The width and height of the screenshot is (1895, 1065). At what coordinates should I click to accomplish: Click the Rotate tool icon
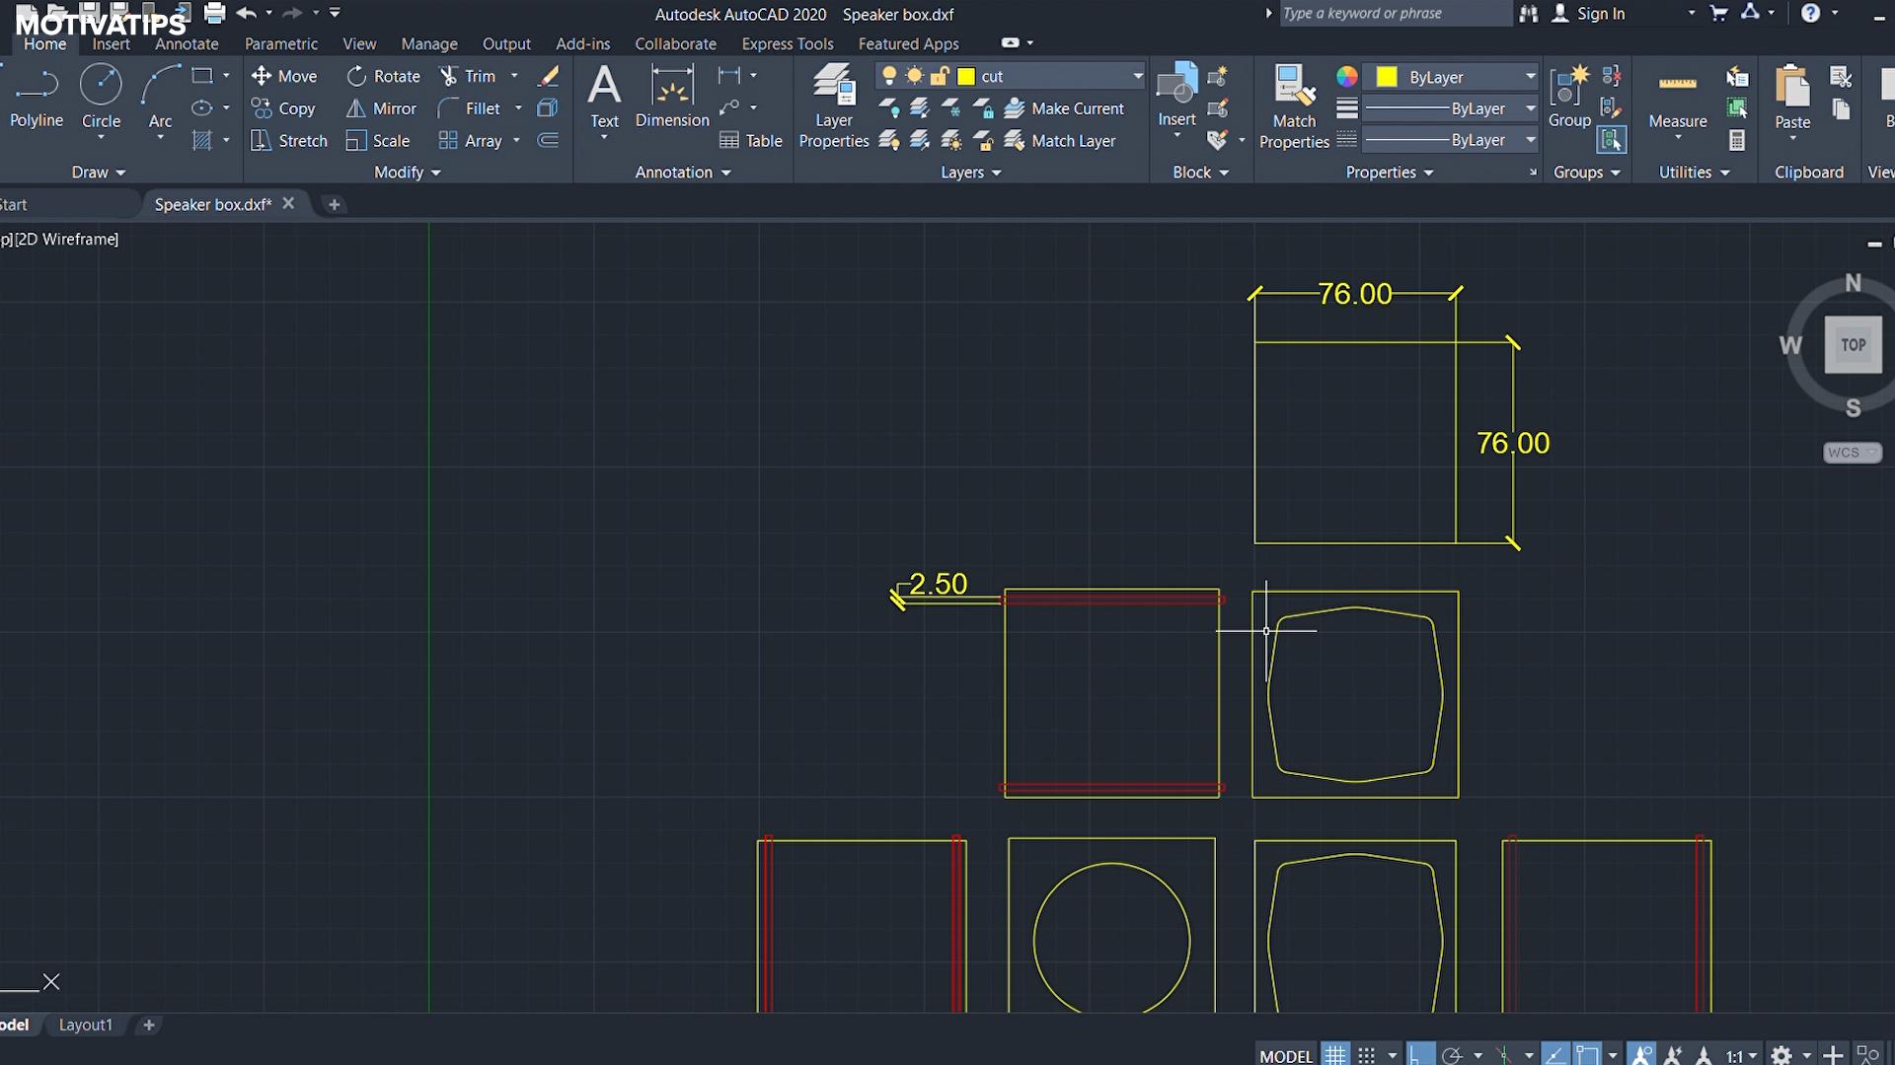[x=356, y=76]
